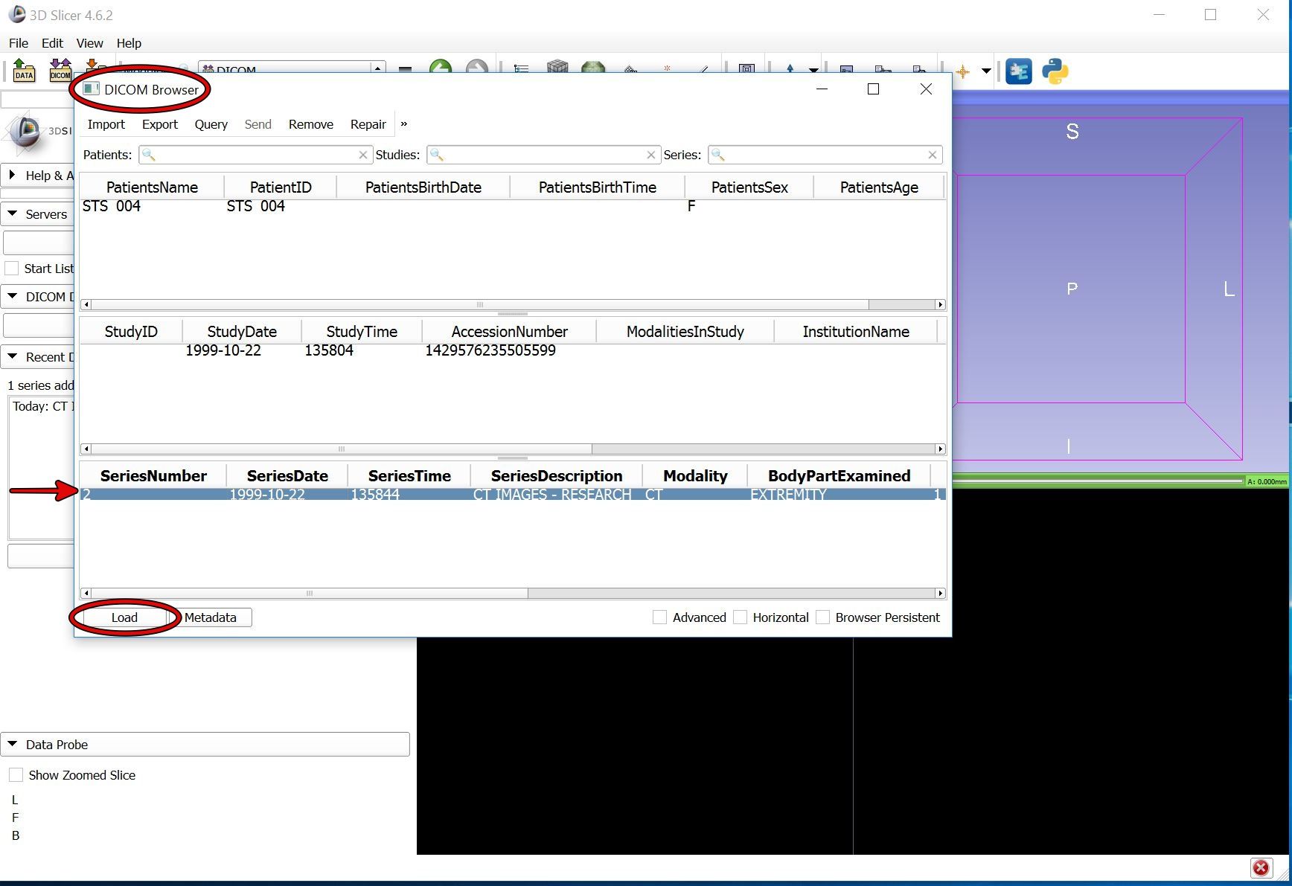
Task: Click the 3D Slicer title bar icon
Action: 16,15
